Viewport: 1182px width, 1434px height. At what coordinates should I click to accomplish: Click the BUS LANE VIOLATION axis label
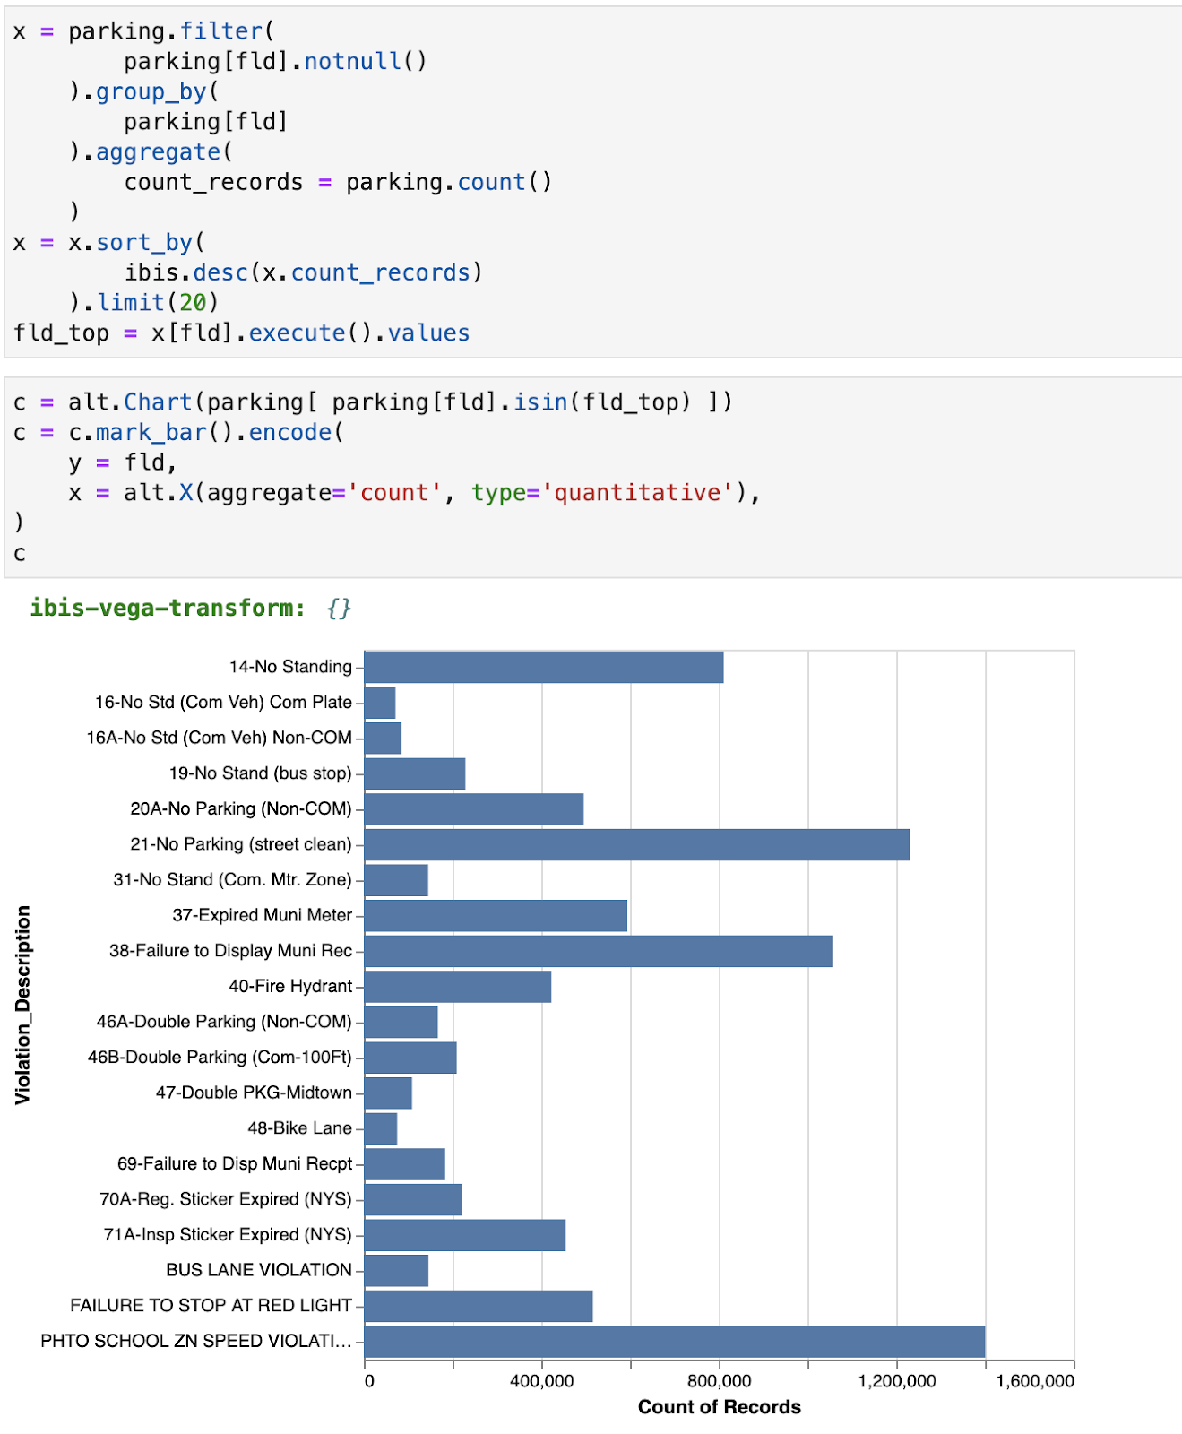coord(258,1270)
